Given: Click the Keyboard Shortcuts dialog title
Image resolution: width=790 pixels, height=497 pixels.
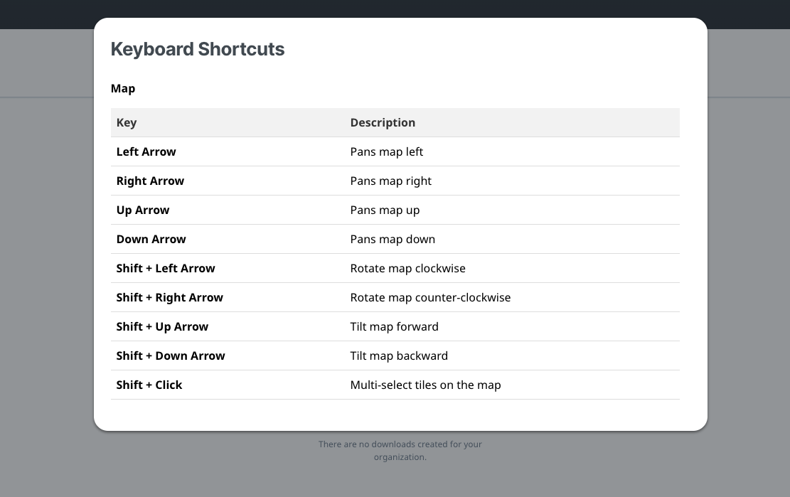Looking at the screenshot, I should tap(198, 49).
